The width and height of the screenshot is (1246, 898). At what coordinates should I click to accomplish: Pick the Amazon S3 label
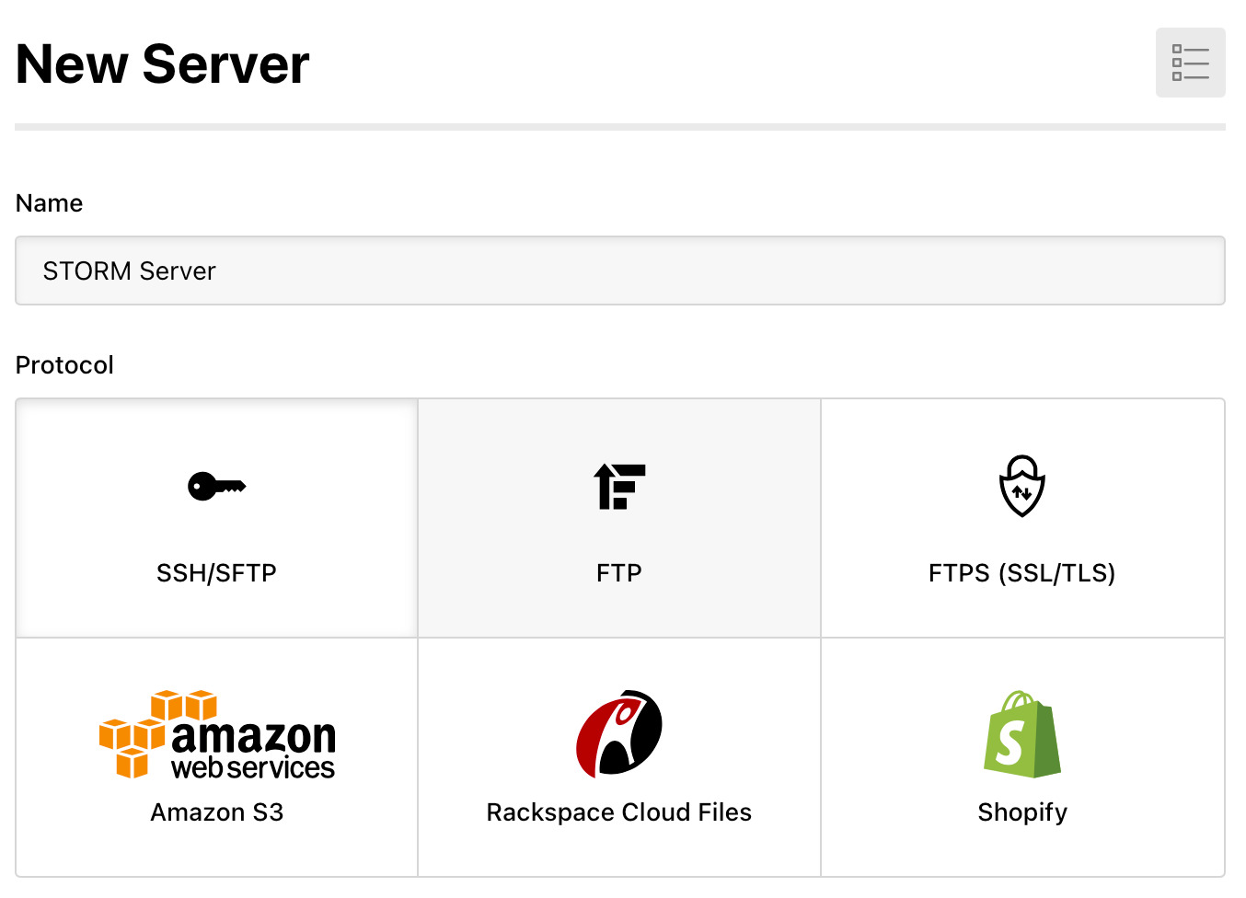click(216, 812)
